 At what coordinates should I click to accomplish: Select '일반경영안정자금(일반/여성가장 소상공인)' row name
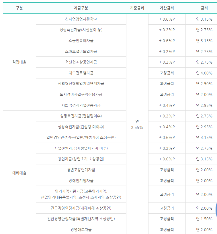click(81, 137)
